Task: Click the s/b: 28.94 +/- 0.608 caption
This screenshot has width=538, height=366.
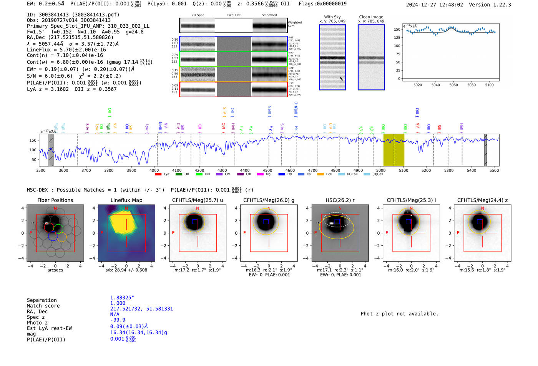Action: [x=126, y=270]
